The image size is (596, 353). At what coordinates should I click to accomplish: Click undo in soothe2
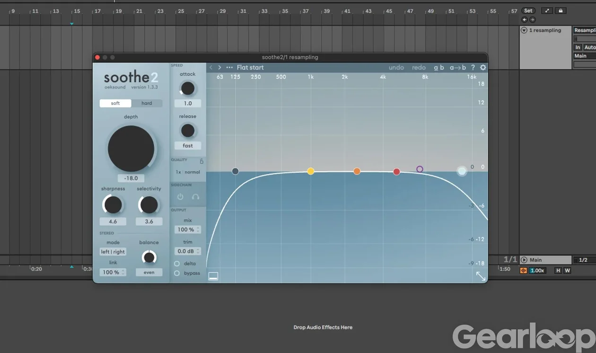(x=396, y=68)
